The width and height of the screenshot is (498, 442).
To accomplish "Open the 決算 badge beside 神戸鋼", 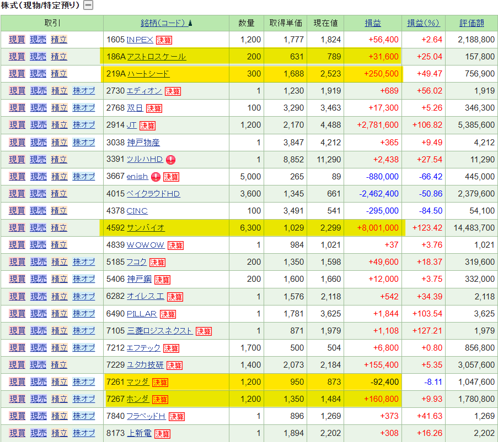I will [x=162, y=280].
